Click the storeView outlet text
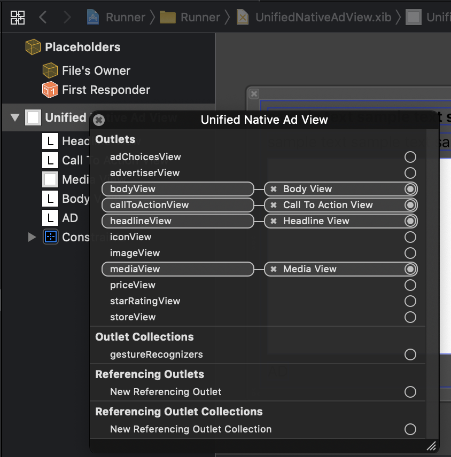Image resolution: width=451 pixels, height=457 pixels. coord(133,317)
